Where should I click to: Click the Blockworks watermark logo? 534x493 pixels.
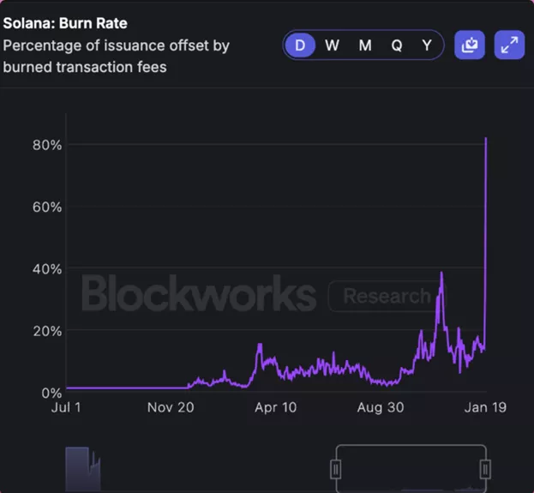199,293
